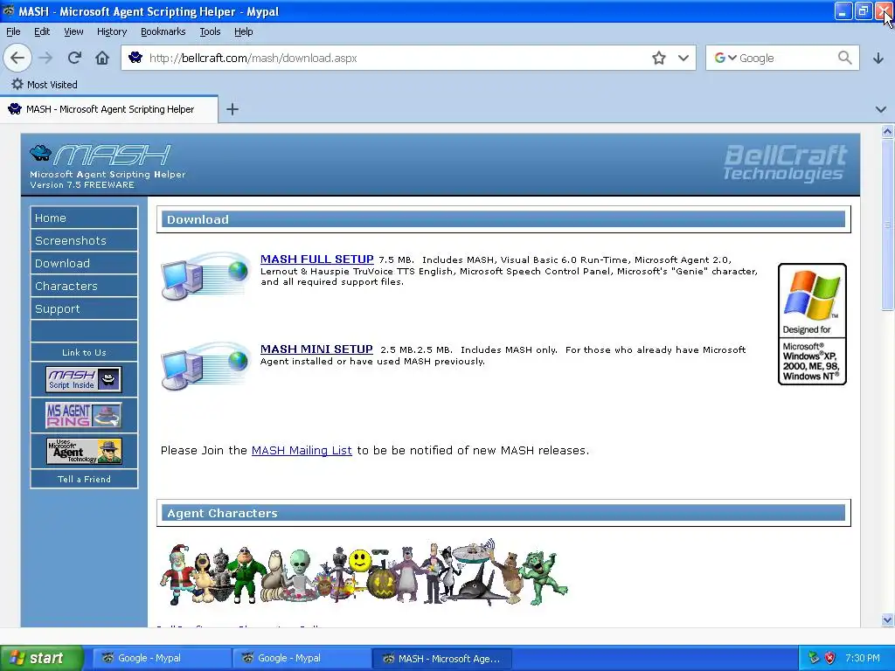
Task: Open Support in the sidebar
Action: click(x=84, y=308)
